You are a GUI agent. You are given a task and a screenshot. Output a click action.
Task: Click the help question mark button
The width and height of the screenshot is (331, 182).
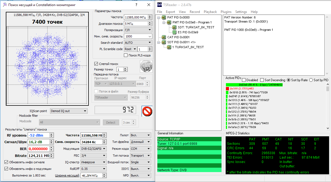click(x=136, y=5)
